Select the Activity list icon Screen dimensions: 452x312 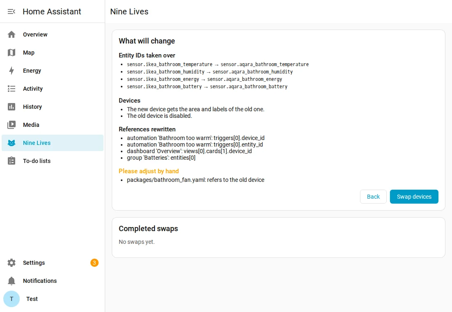point(12,89)
